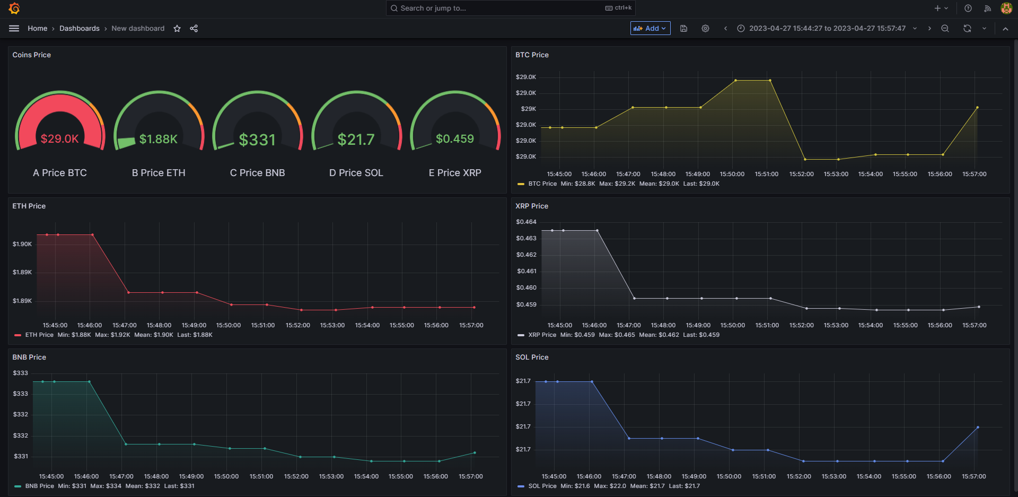Image resolution: width=1018 pixels, height=497 pixels.
Task: Open the SOL Price panel title
Action: click(x=532, y=357)
